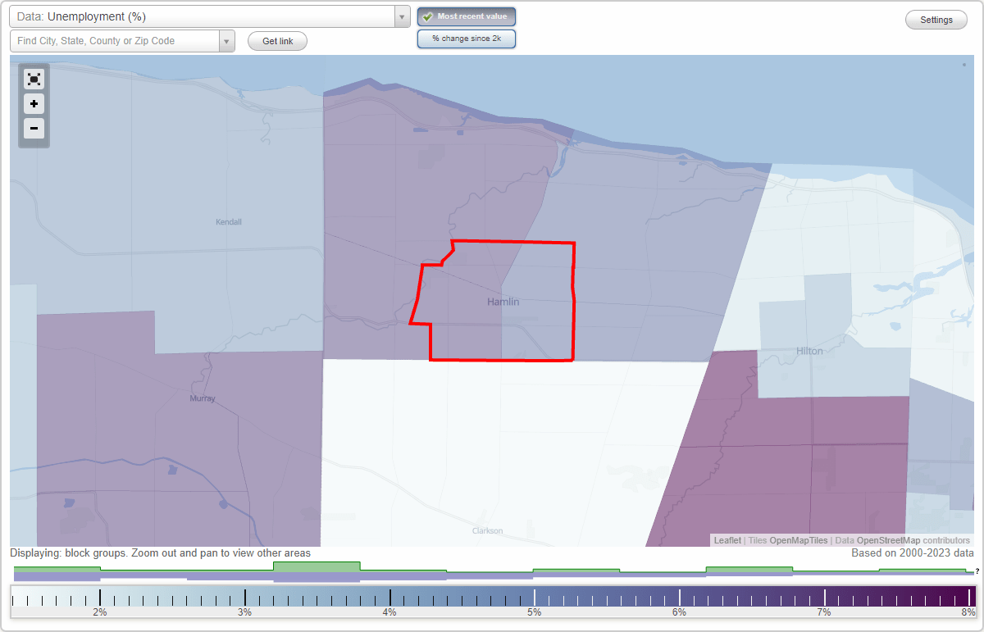The height and width of the screenshot is (632, 984).
Task: Switch to '% change since 2k' view
Action: click(467, 38)
